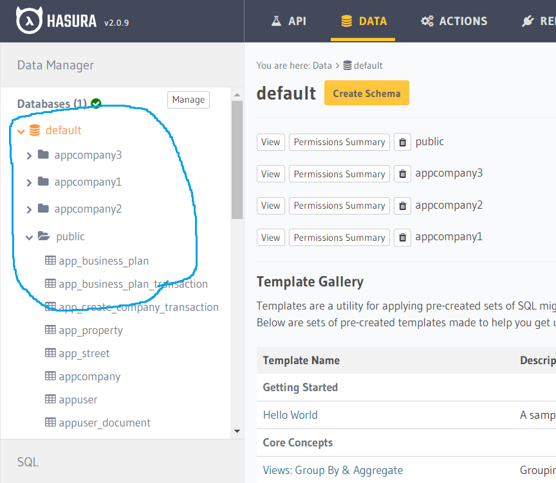Screen dimensions: 556x483
Task: Click the Manage databases button
Action: [189, 100]
